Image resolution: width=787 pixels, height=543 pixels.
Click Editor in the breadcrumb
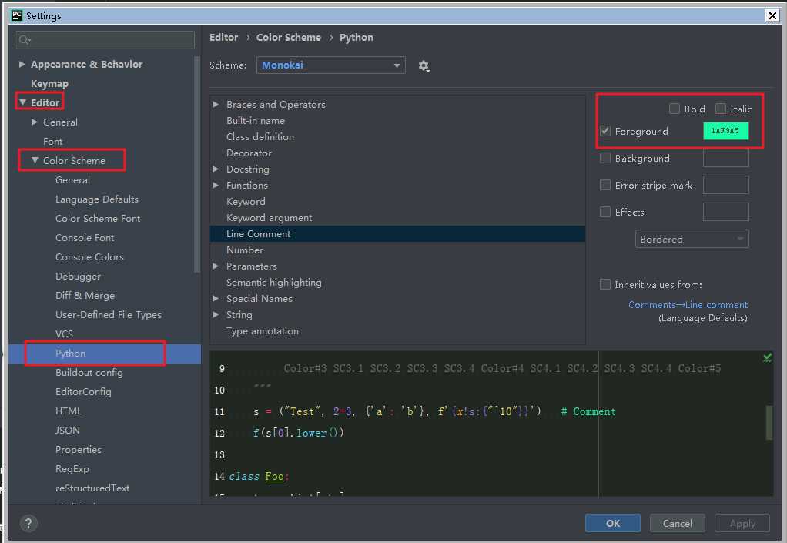click(223, 38)
